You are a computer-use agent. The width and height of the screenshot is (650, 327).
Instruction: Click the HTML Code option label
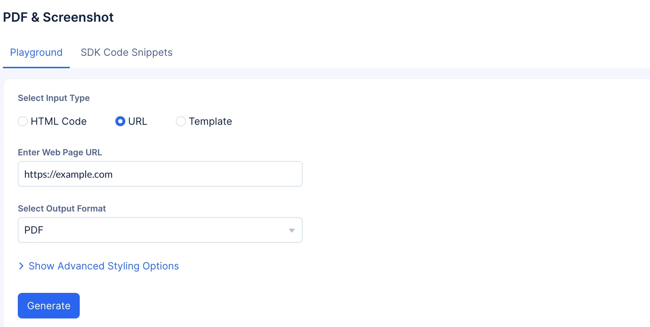(x=59, y=121)
